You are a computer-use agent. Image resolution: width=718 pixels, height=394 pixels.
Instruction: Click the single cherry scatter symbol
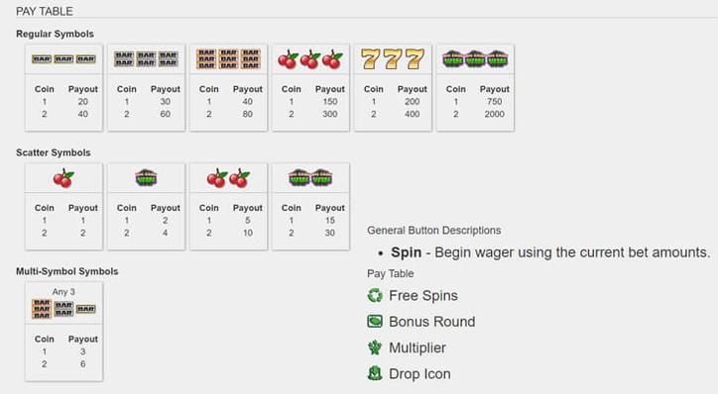click(63, 178)
